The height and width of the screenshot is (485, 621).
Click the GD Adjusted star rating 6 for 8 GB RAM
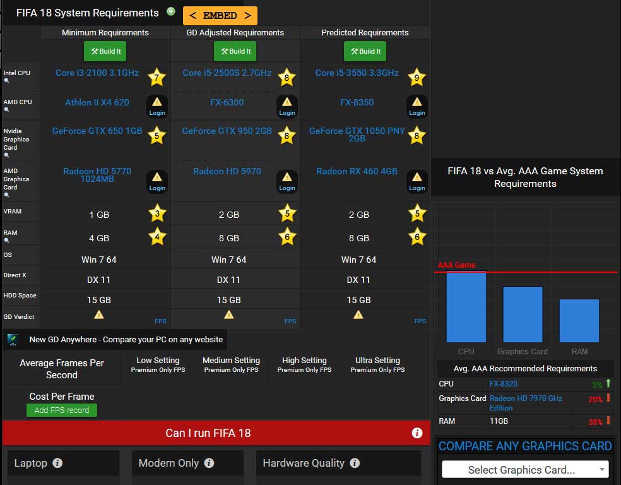[x=287, y=237]
